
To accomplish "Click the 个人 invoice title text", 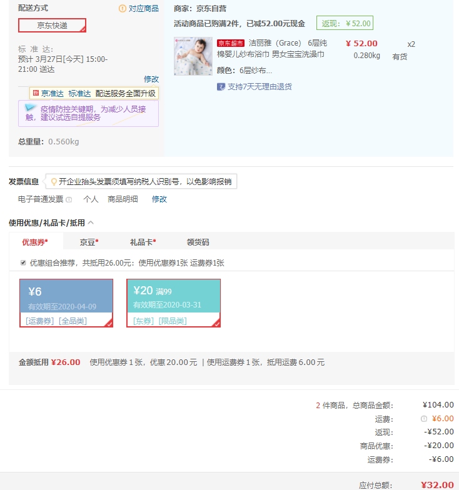I will pyautogui.click(x=91, y=199).
